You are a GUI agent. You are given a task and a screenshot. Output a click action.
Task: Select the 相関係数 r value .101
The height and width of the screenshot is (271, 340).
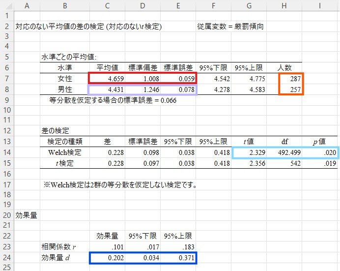[x=107, y=246]
